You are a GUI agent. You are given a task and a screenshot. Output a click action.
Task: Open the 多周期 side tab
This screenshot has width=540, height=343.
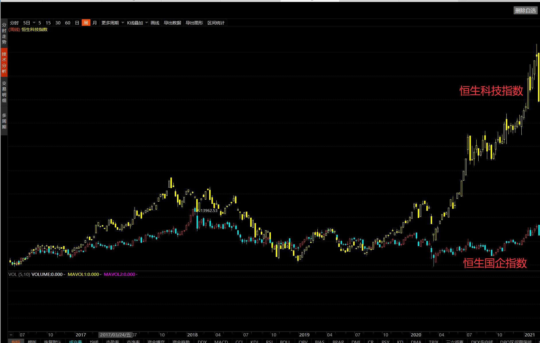[4, 121]
